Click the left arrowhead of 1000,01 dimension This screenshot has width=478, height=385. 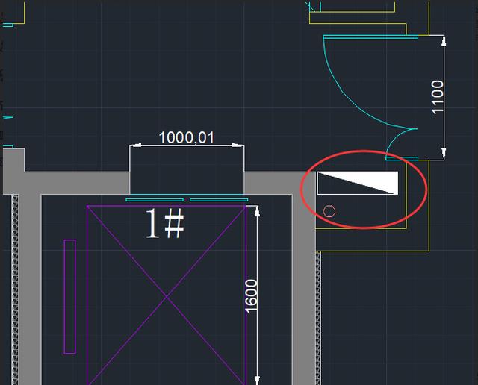[136, 145]
